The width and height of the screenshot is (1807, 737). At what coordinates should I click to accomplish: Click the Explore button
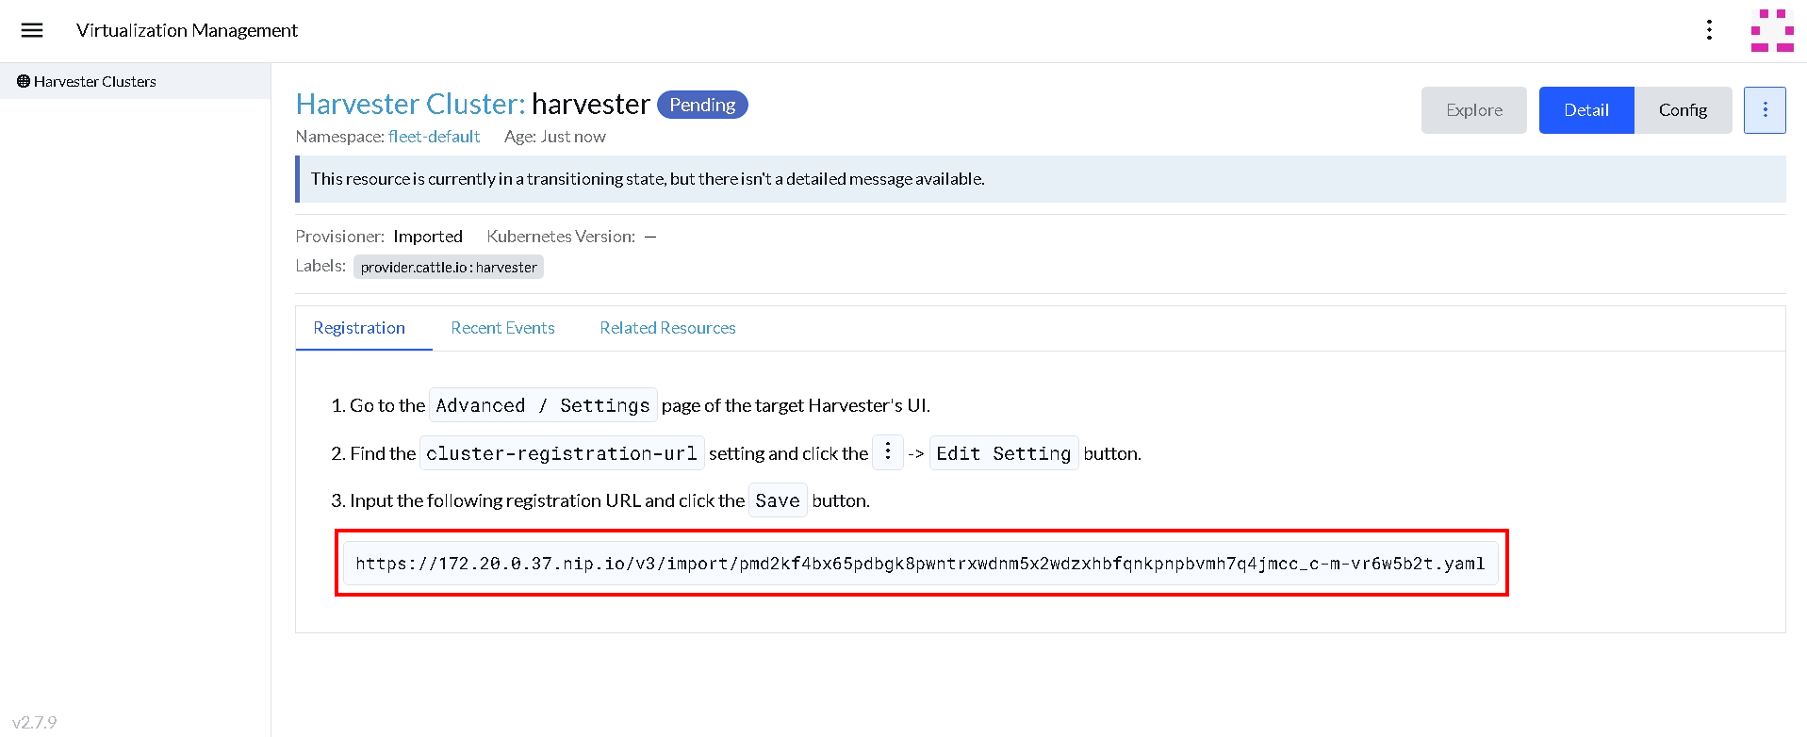[1474, 110]
